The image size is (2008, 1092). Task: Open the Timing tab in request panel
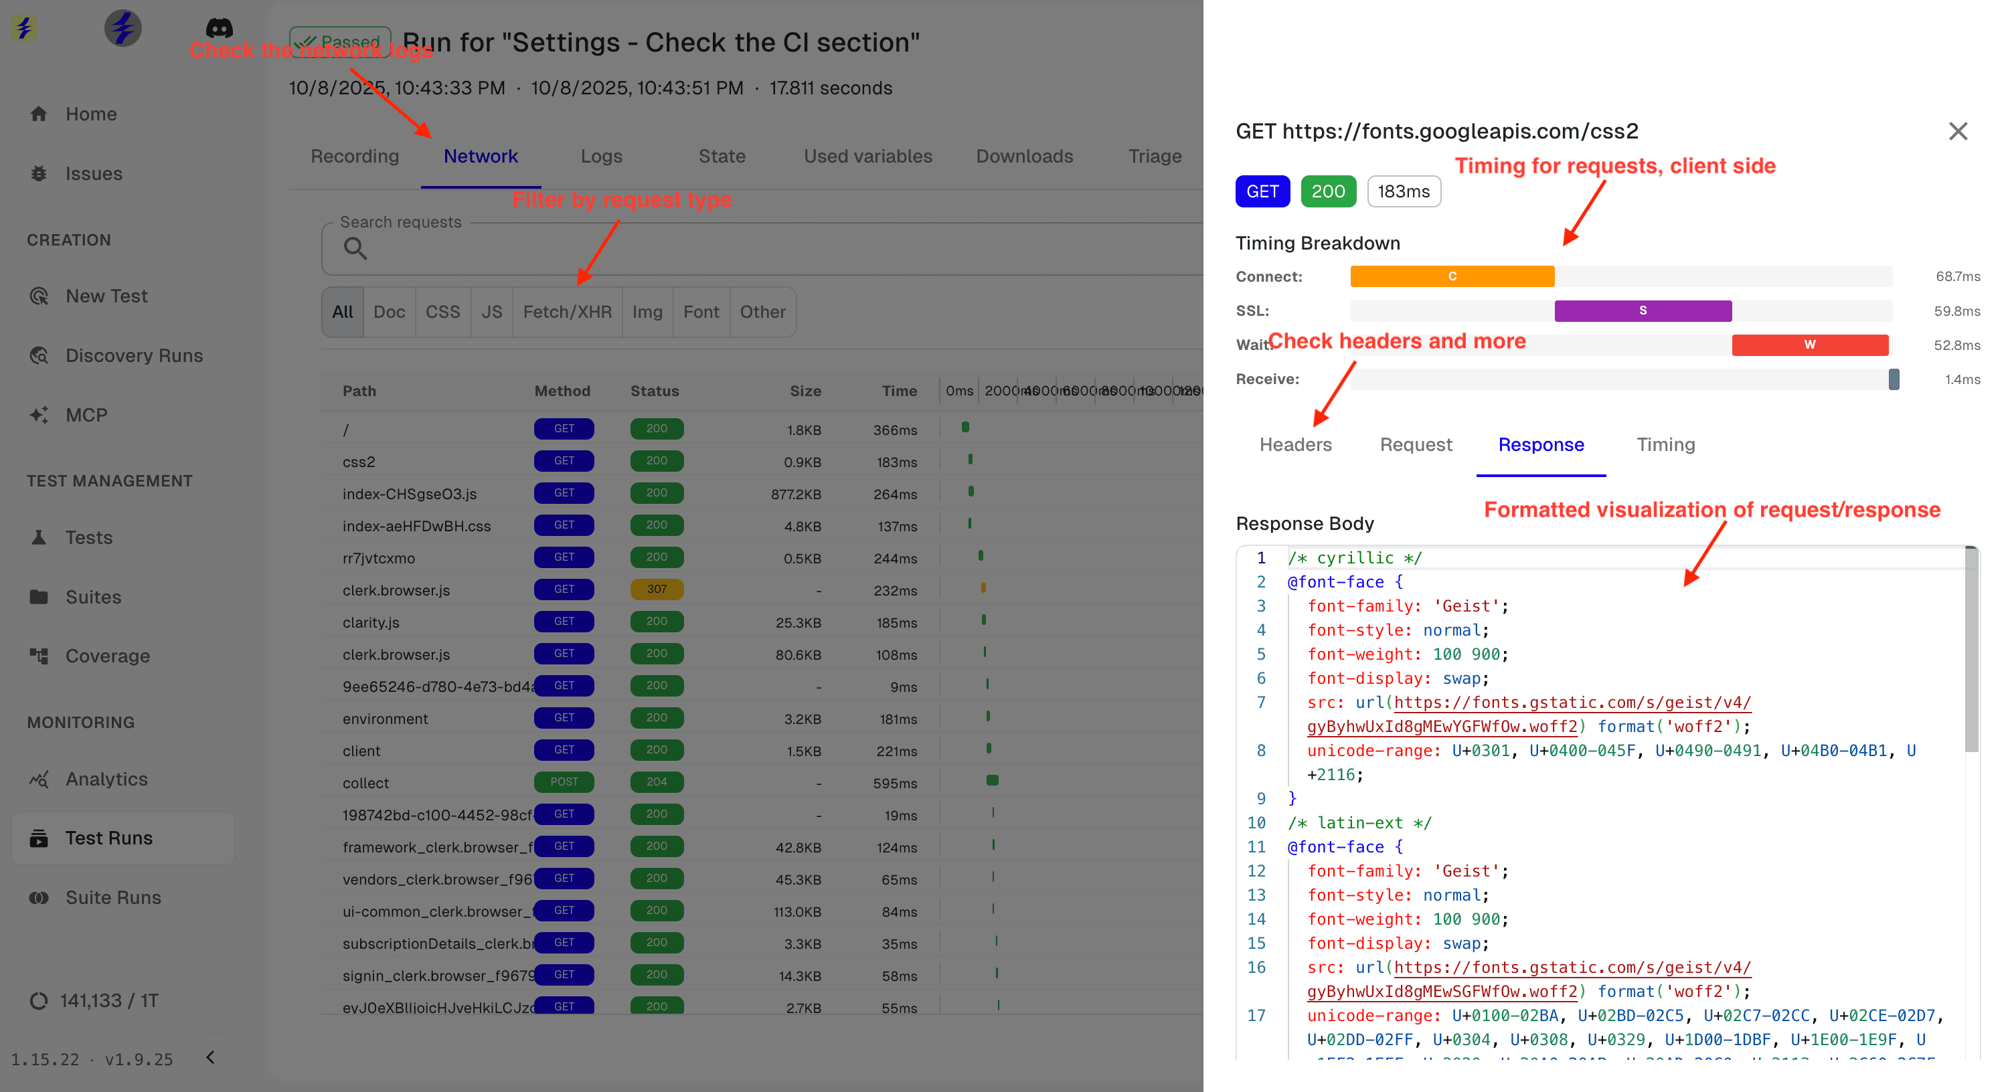[1665, 444]
